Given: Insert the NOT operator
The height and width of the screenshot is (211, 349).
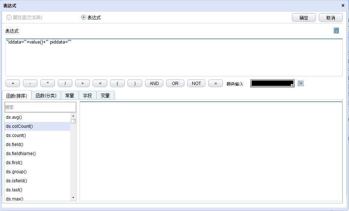Looking at the screenshot, I should 196,84.
